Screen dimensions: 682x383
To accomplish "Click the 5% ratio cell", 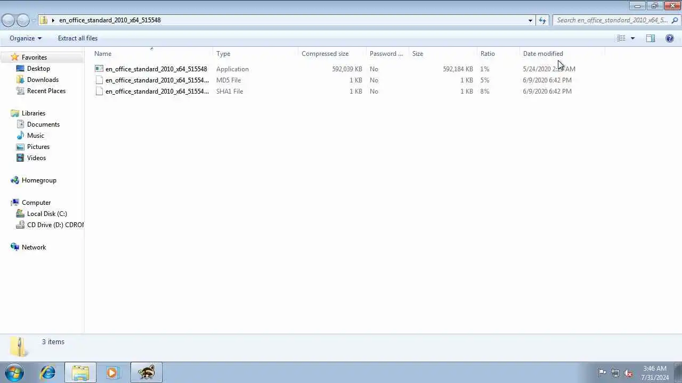I will tap(485, 80).
